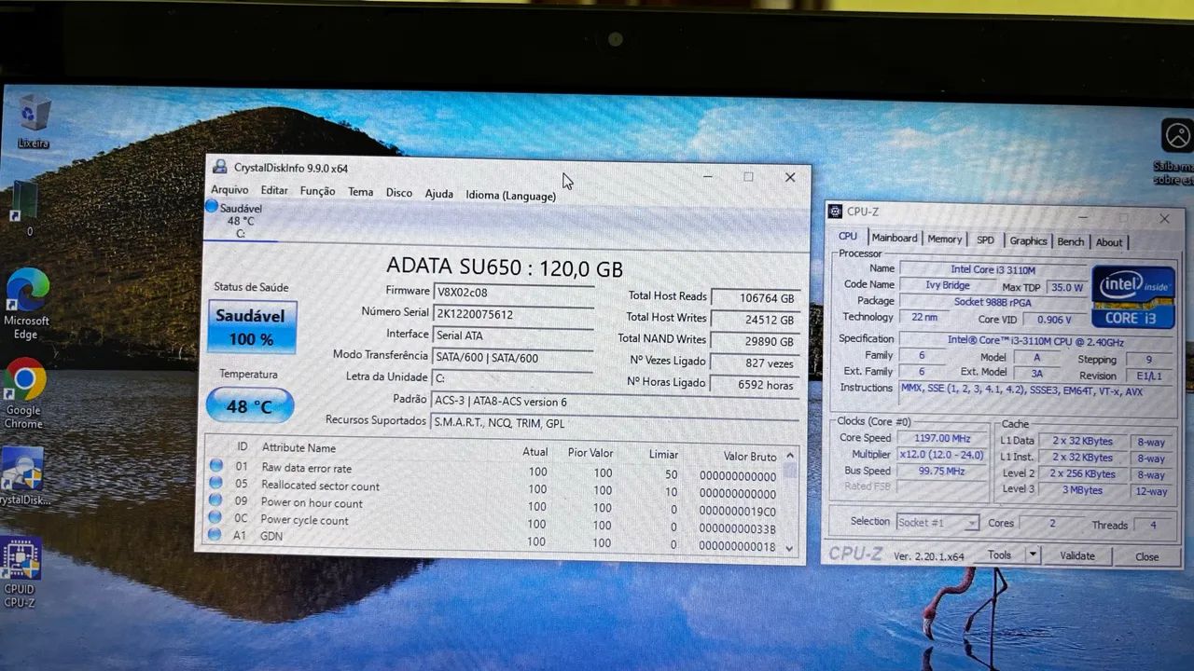Click the status circle for Reallocated sector count
This screenshot has width=1194, height=671.
pyautogui.click(x=216, y=483)
